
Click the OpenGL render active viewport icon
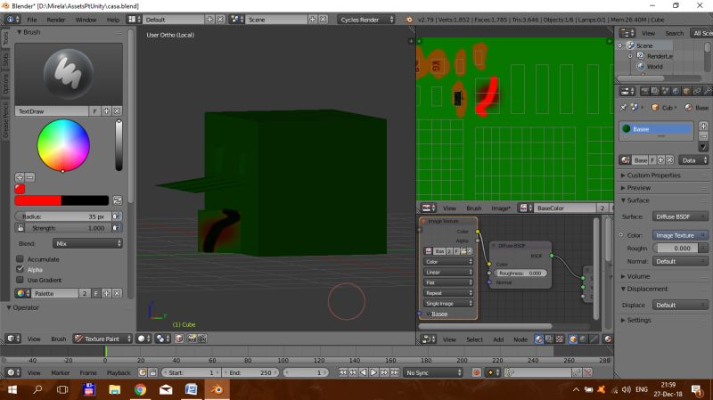tap(192, 339)
